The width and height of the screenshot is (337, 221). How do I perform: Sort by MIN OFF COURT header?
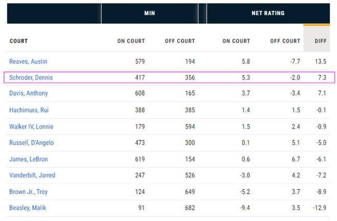180,41
